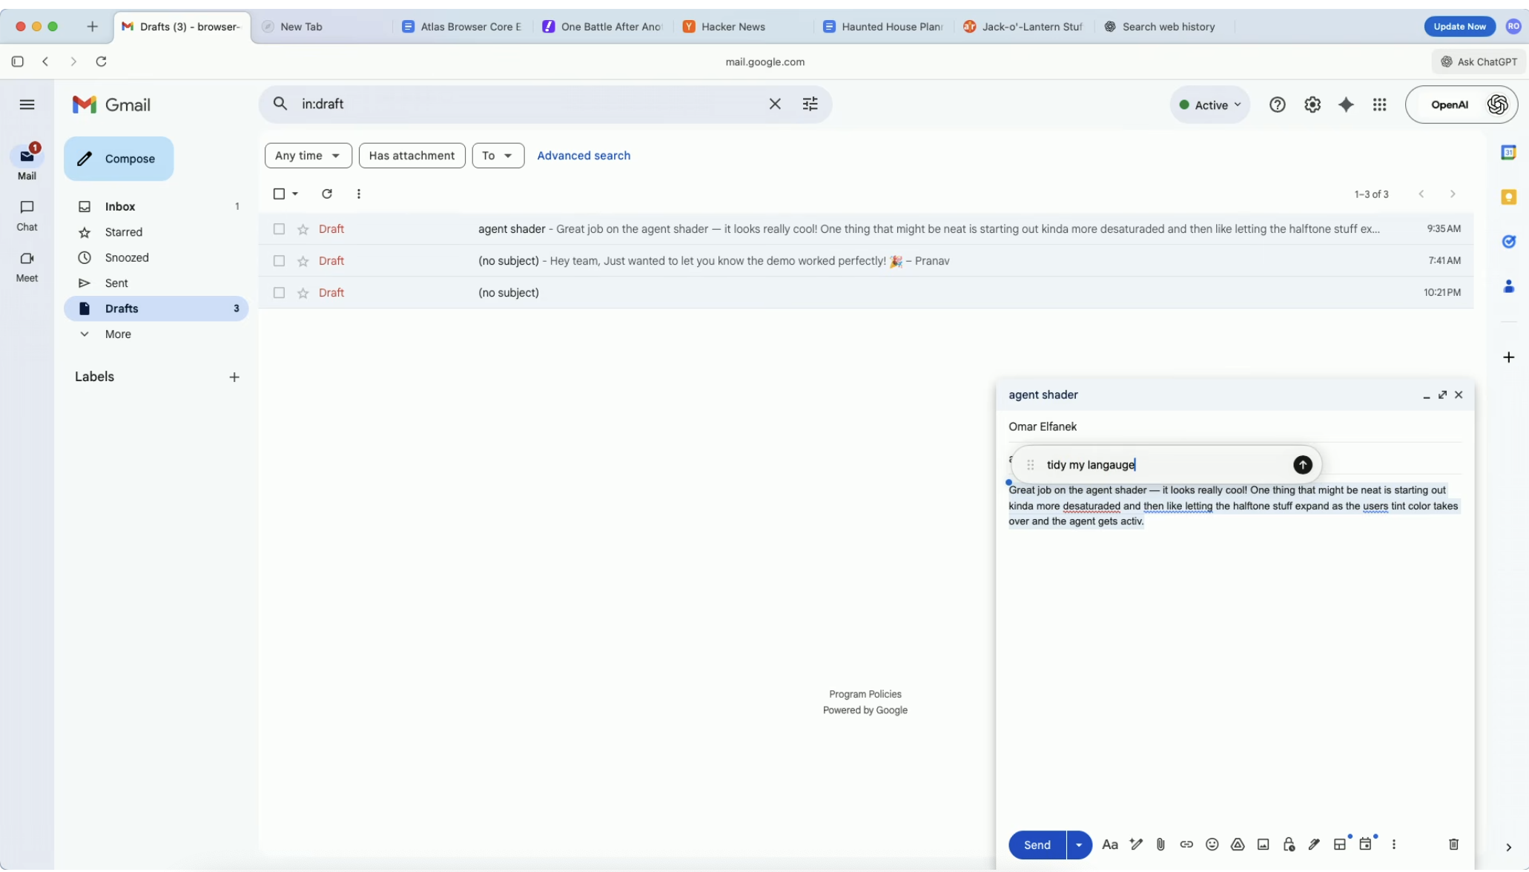Image resolution: width=1529 pixels, height=872 pixels.
Task: Click the attach files paperclip icon
Action: [1160, 844]
